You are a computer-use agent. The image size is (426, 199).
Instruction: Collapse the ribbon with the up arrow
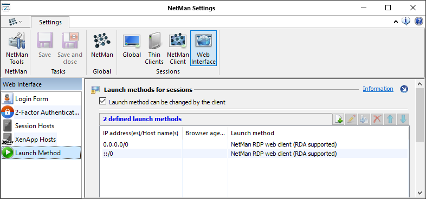(x=396, y=22)
